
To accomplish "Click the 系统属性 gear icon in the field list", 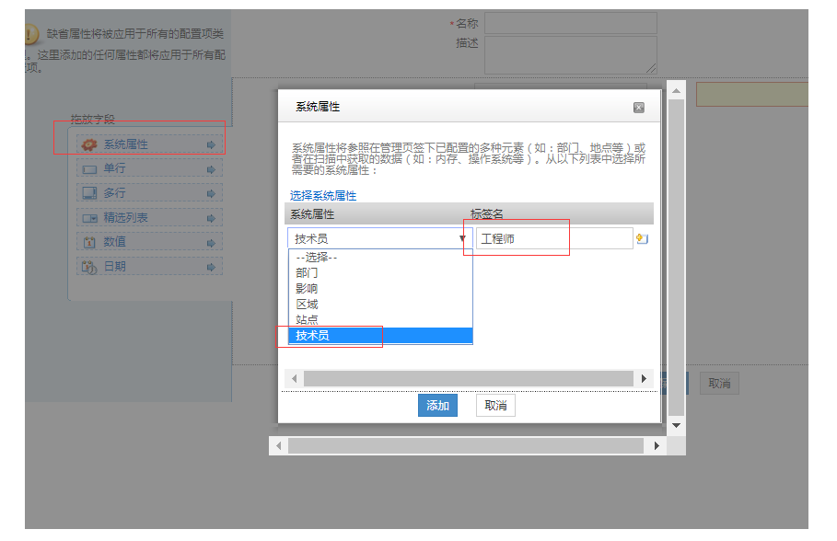I will (90, 144).
